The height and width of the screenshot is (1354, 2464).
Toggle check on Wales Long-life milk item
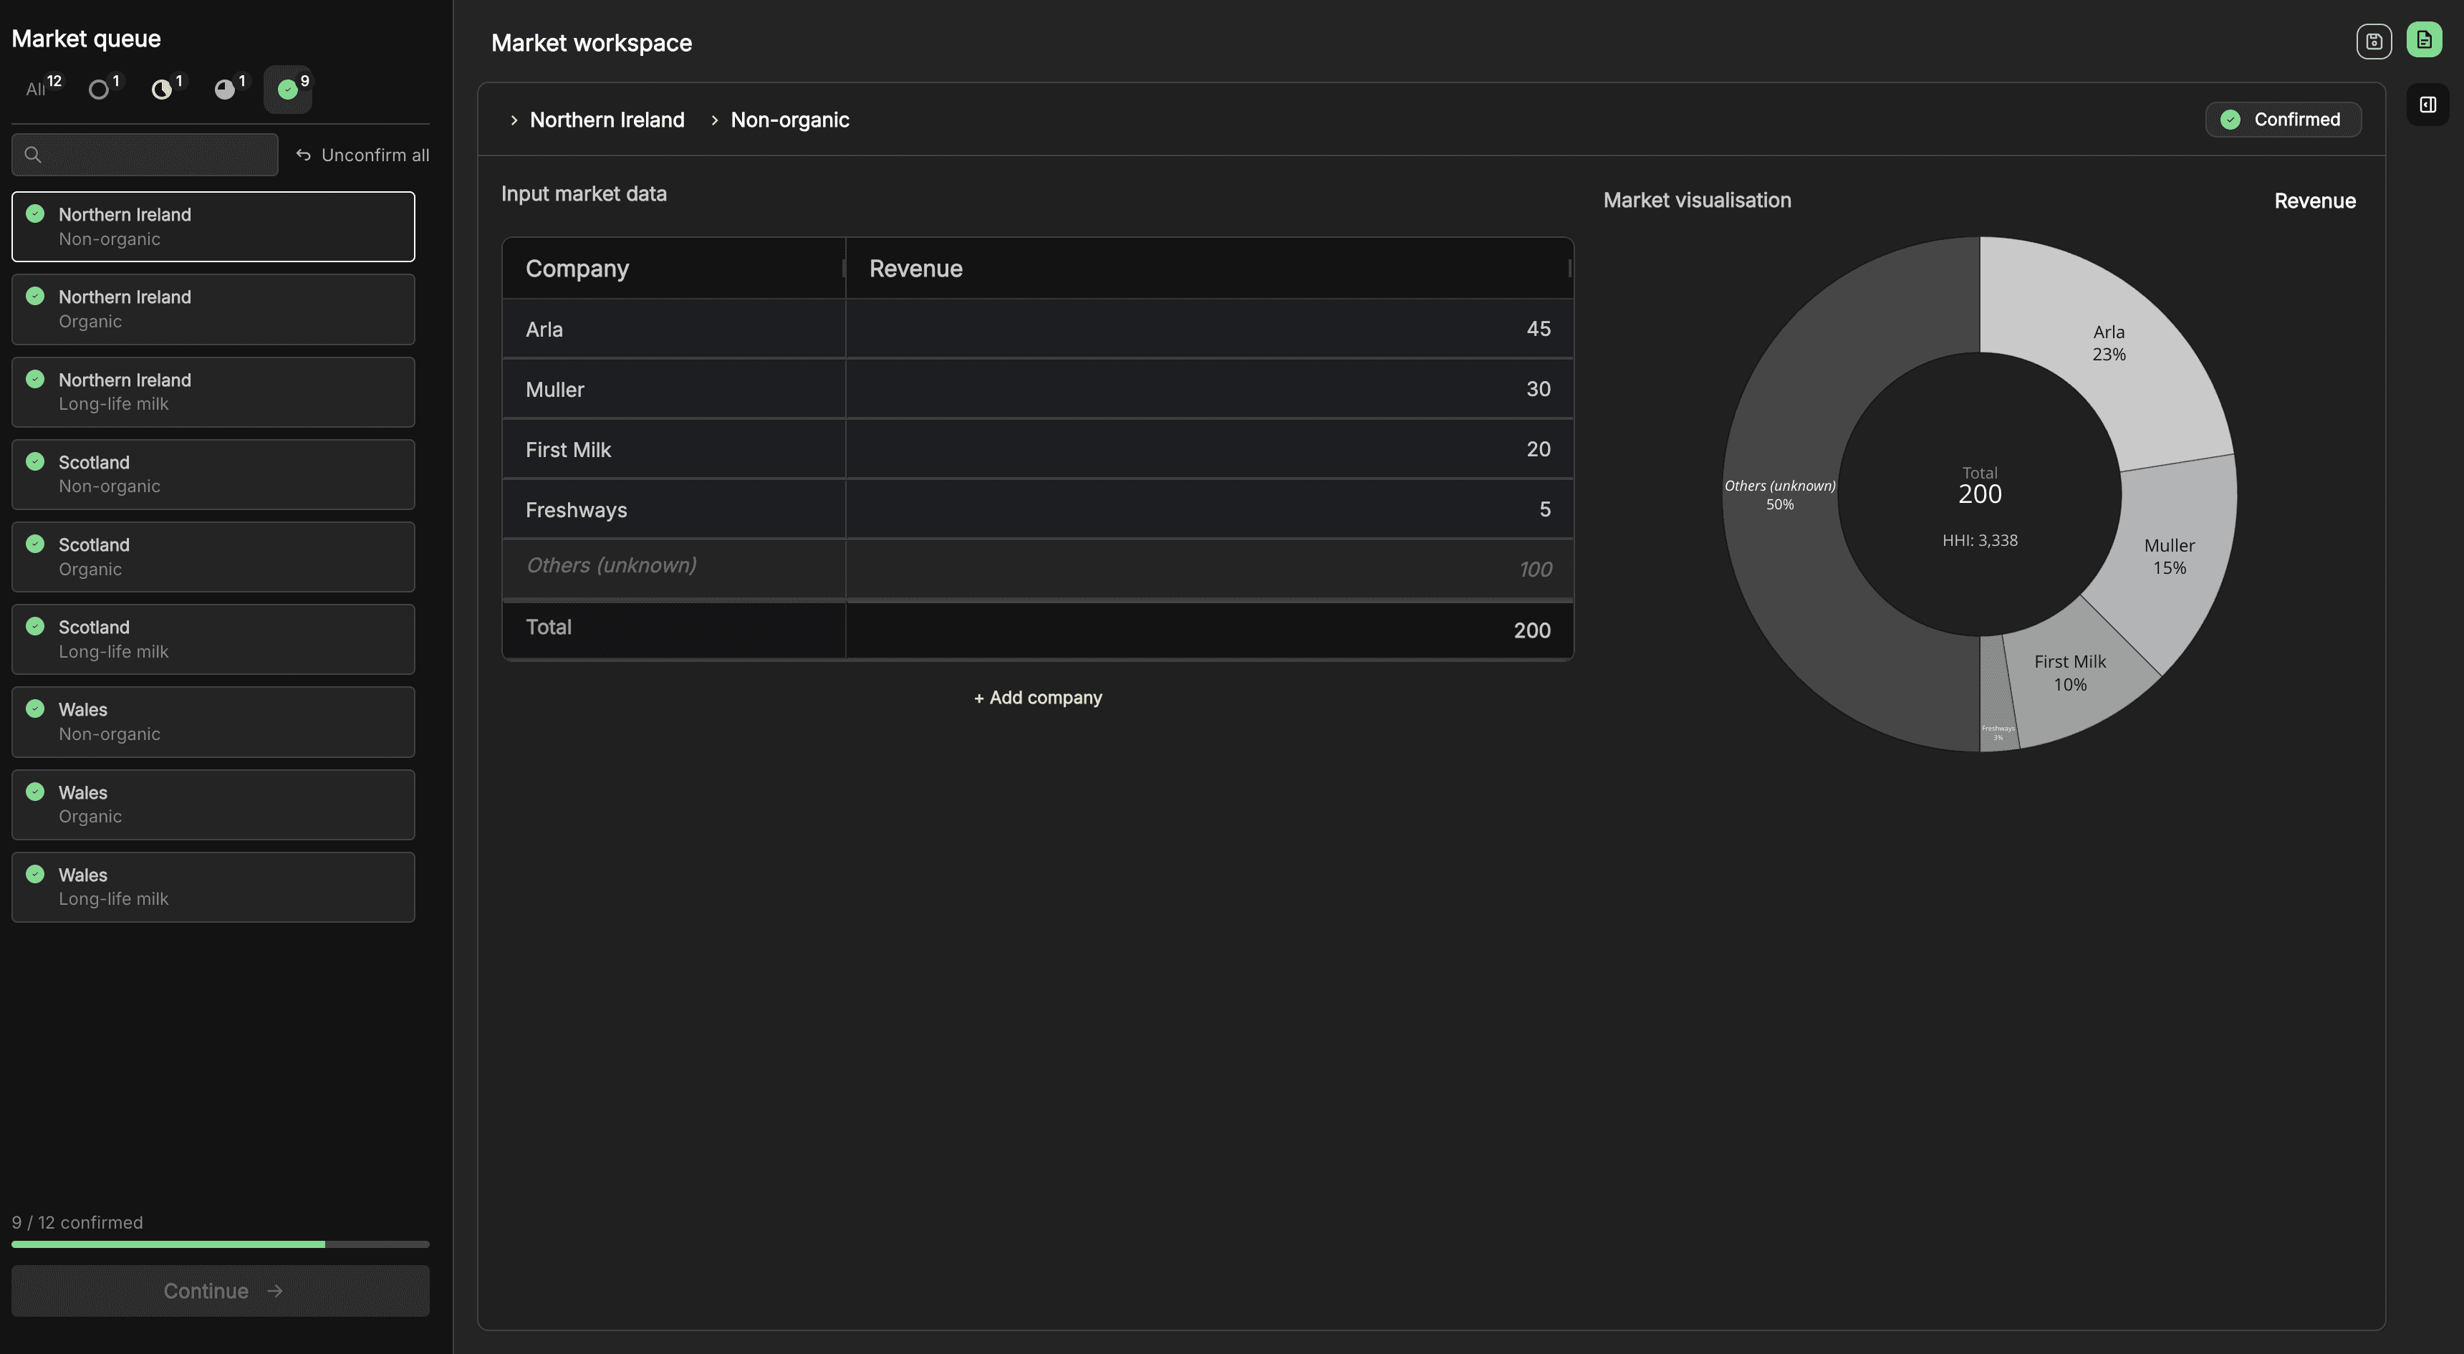point(35,873)
